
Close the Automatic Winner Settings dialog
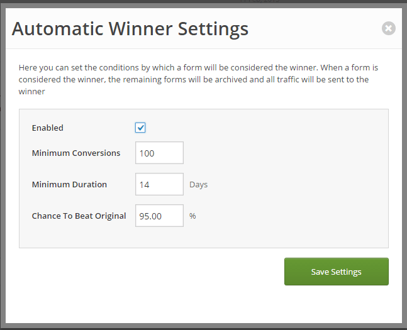[x=389, y=28]
